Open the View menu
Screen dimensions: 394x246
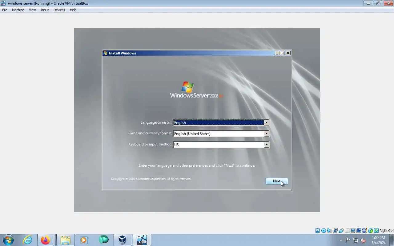32,10
